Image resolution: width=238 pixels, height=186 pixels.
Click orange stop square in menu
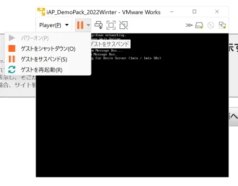[12, 48]
